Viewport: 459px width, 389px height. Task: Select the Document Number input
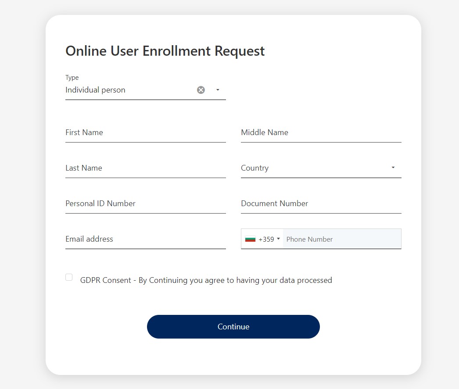(x=321, y=204)
